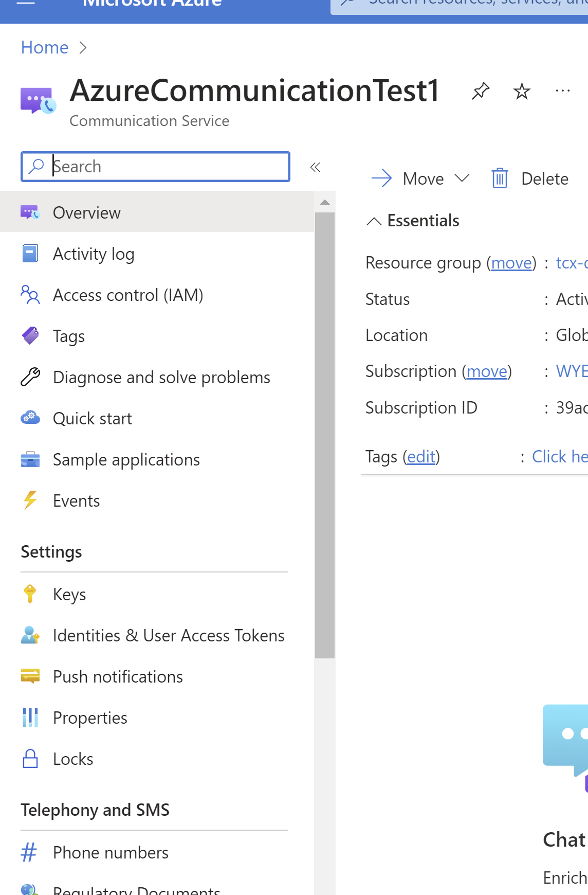Open Identities & User Access Tokens
This screenshot has width=588, height=895.
tap(157, 635)
